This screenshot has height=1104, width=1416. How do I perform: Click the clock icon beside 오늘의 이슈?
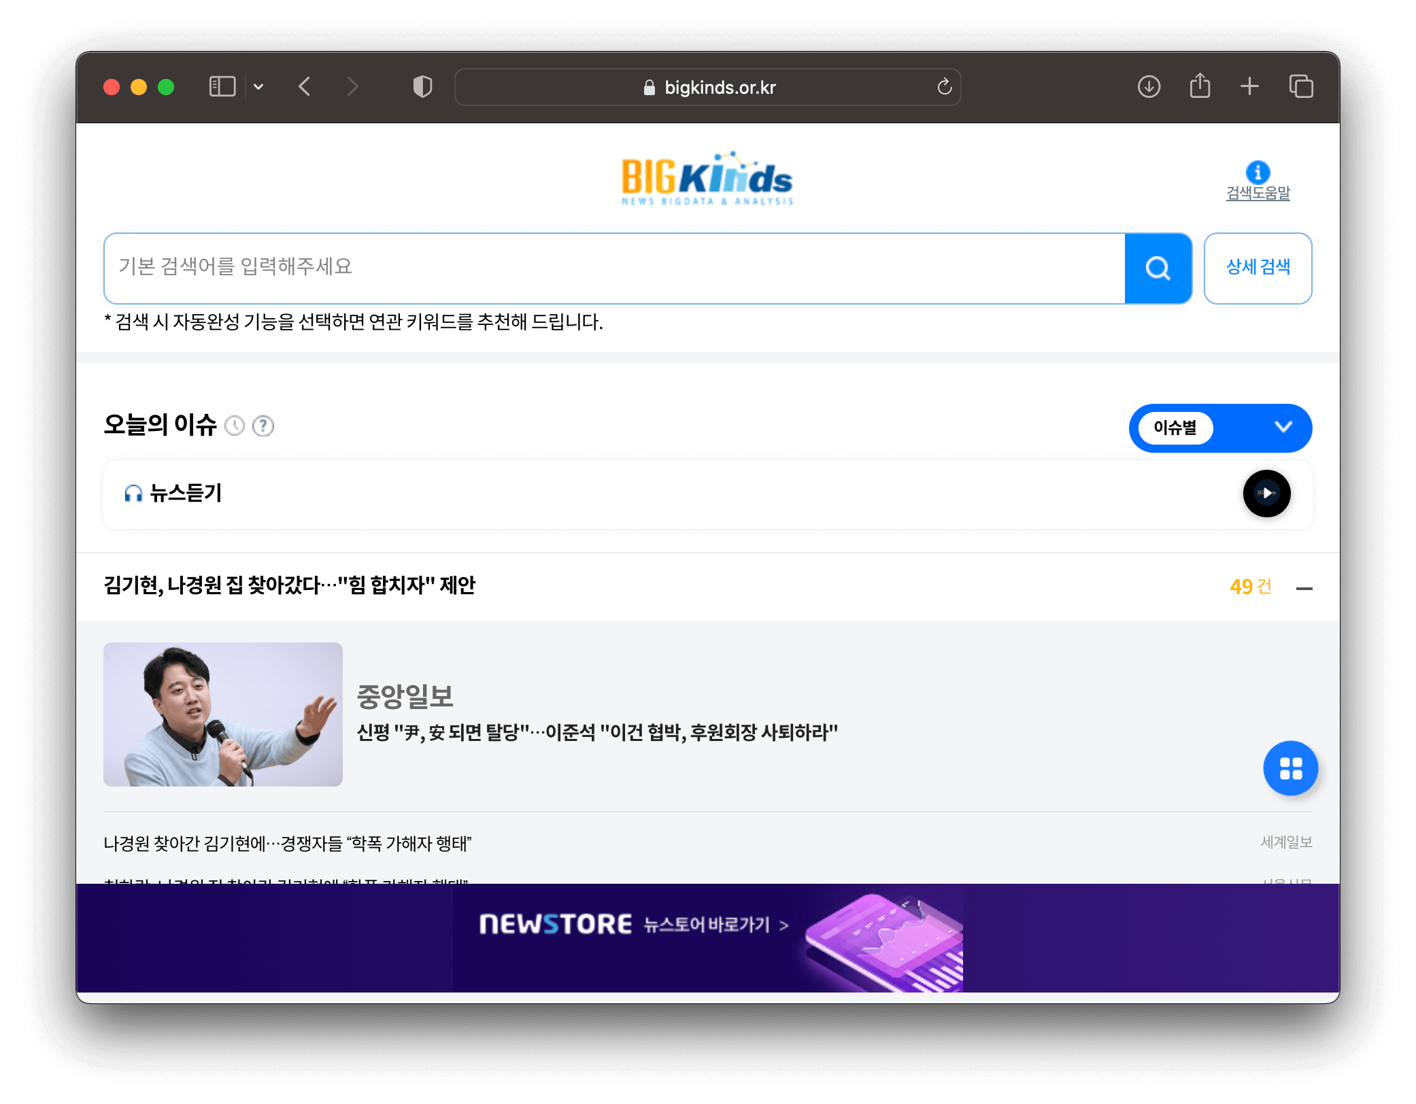tap(235, 426)
